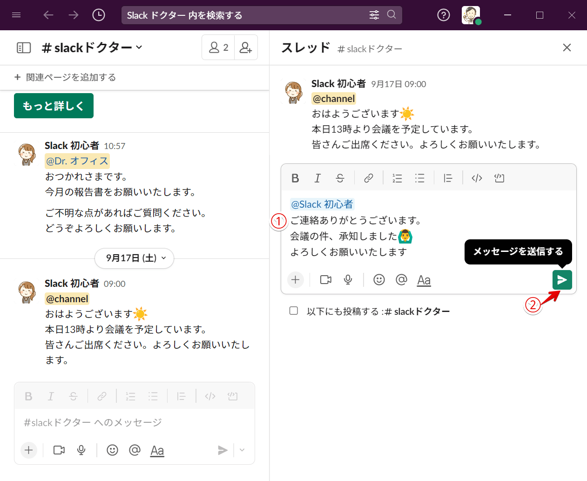Open history clock icon
The height and width of the screenshot is (481, 587).
click(99, 15)
